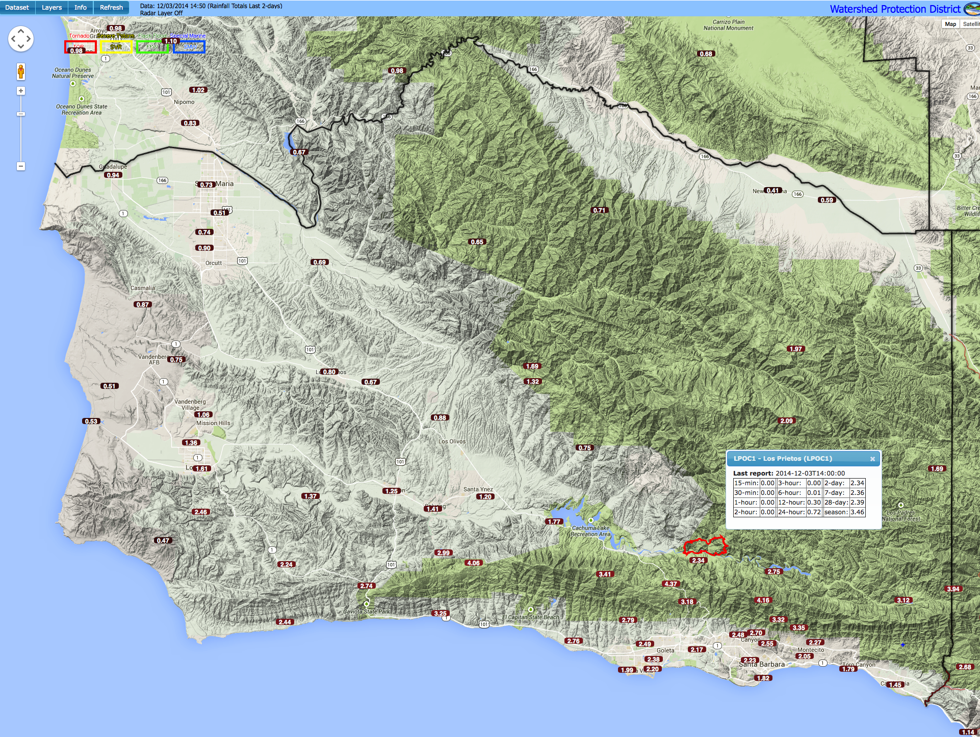The image size is (980, 737).
Task: Click the 4.37 rainfall gauge marker
Action: 670,584
